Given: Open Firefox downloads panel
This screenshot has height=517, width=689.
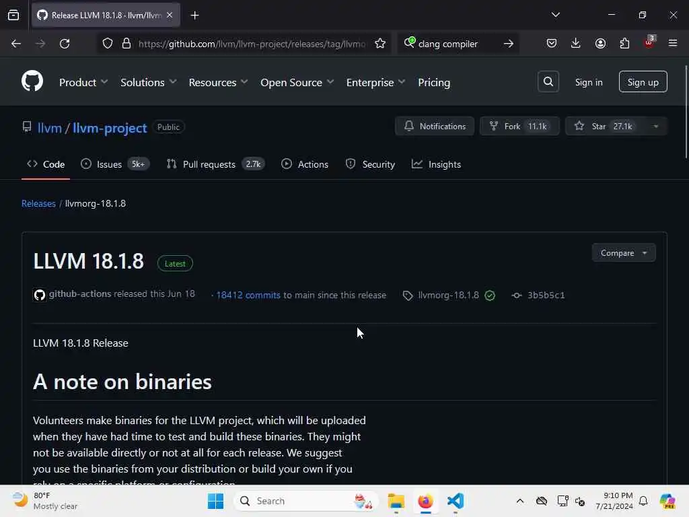Looking at the screenshot, I should 576,44.
